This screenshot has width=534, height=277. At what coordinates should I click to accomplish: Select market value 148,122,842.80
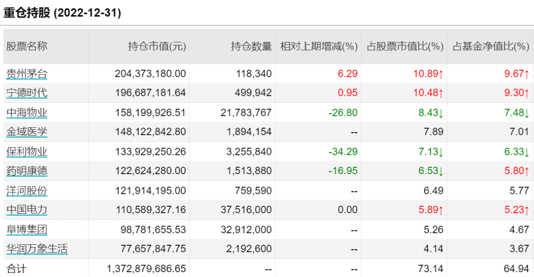(150, 132)
